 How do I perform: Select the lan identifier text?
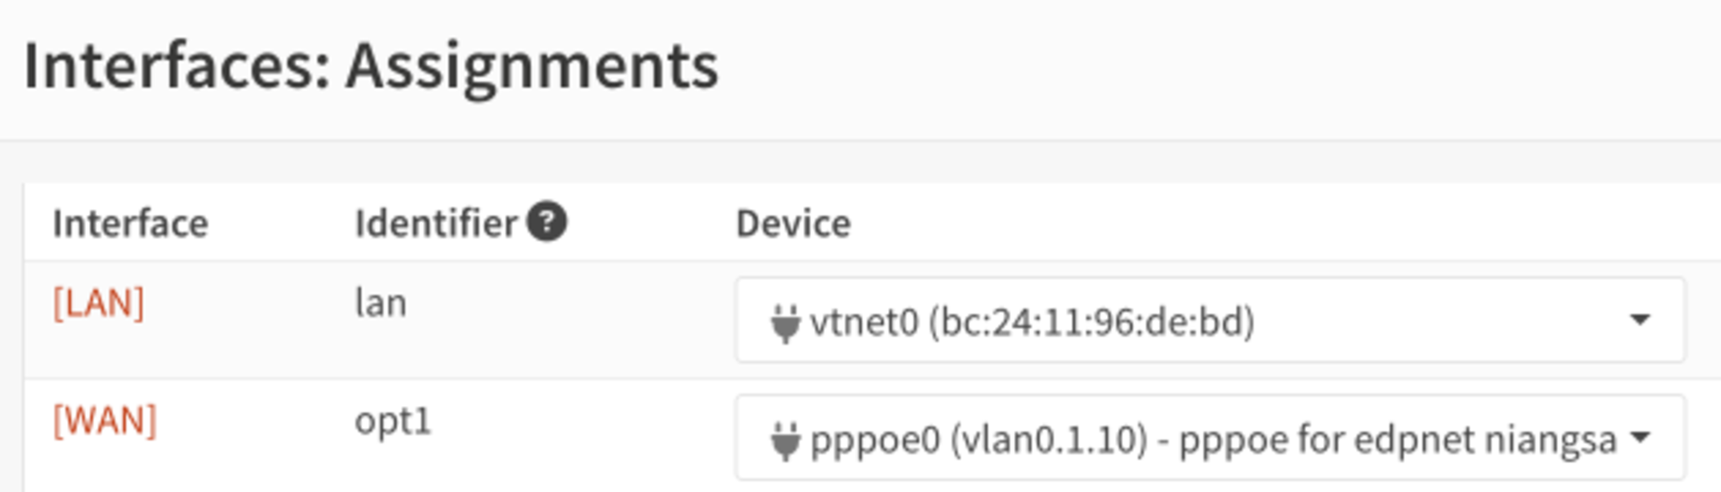coord(381,304)
